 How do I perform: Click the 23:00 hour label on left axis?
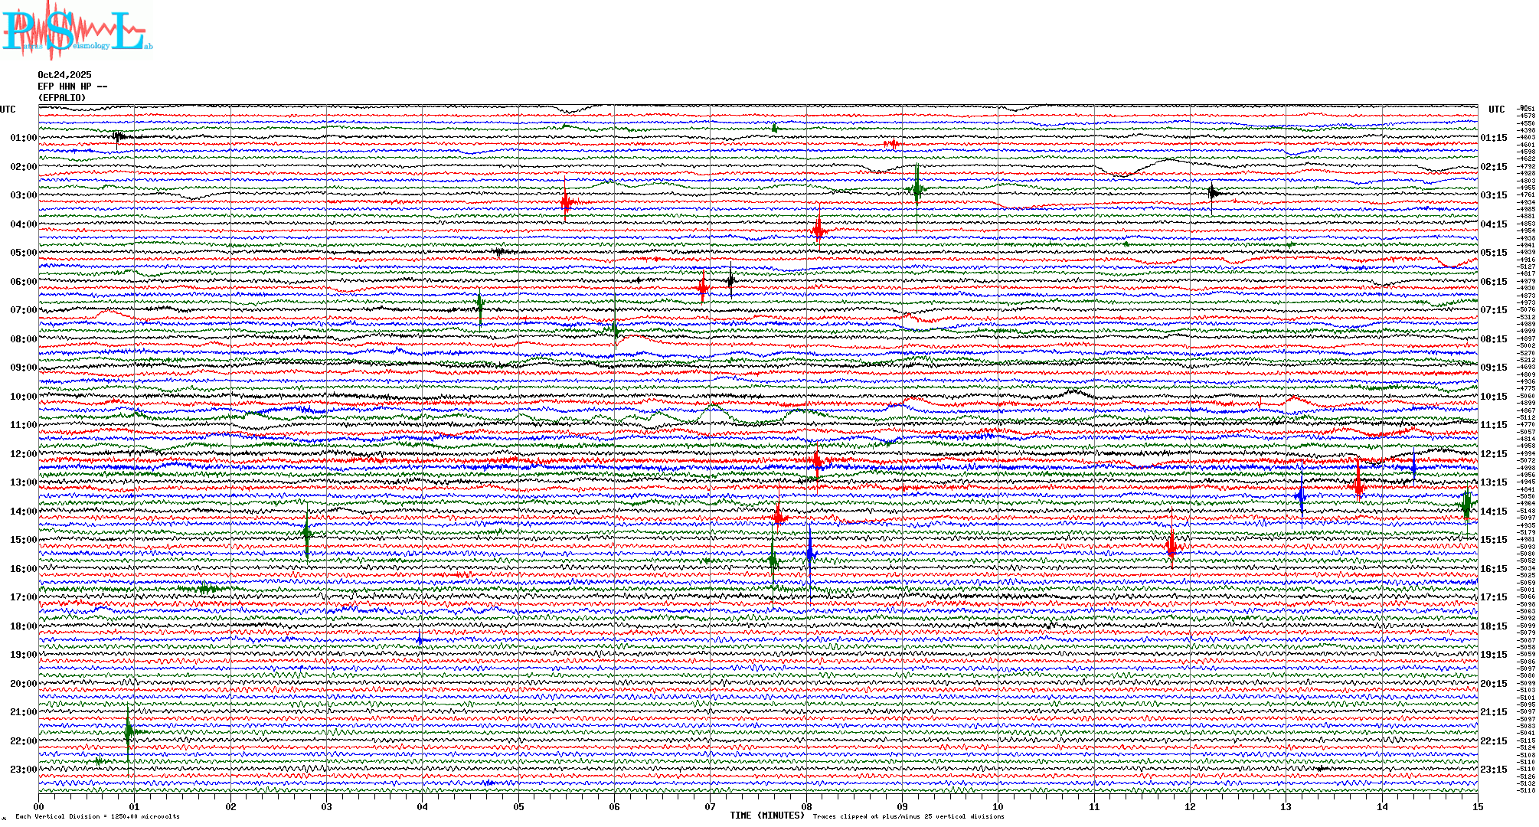[x=23, y=770]
